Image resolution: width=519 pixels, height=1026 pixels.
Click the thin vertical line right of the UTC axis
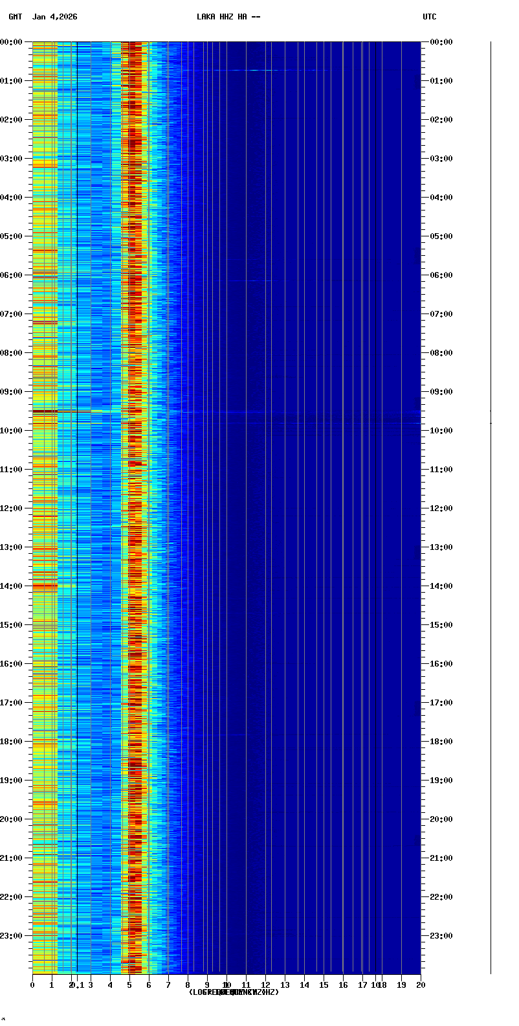[491, 505]
